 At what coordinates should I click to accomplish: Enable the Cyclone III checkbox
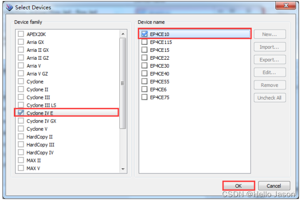point(21,97)
